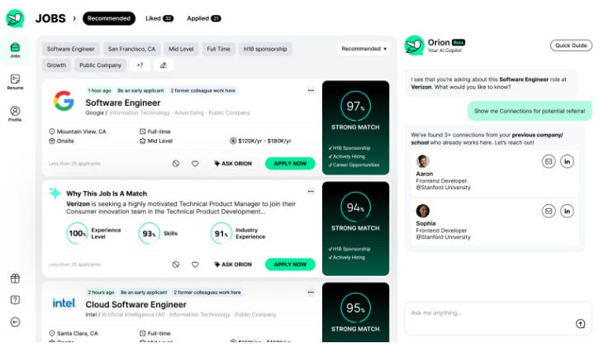Email Aaron using the envelope icon

point(549,161)
